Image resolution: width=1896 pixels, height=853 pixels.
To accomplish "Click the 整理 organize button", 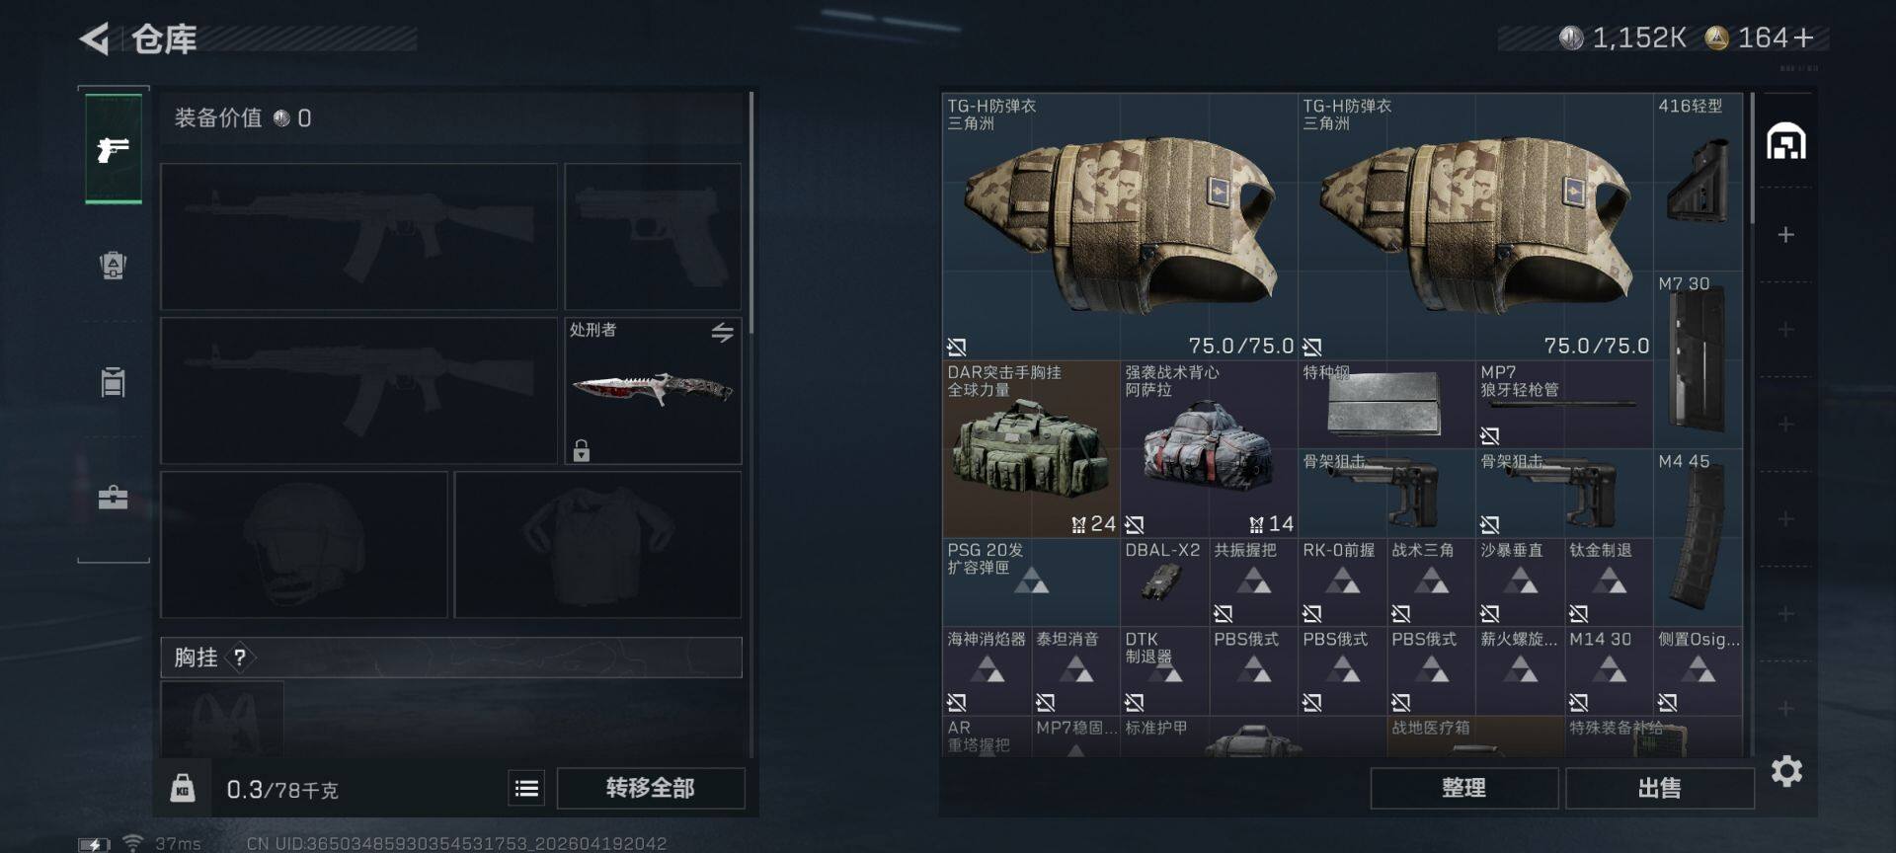I will (x=1463, y=788).
